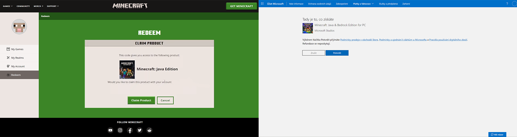Viewport: 517px width, 137px height.
Task: Click the My Games sidebar icon
Action: point(8,49)
